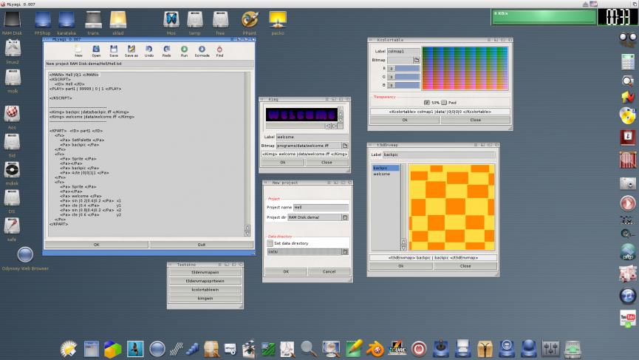Open a file with the Open icon
The image size is (639, 360).
click(x=96, y=50)
